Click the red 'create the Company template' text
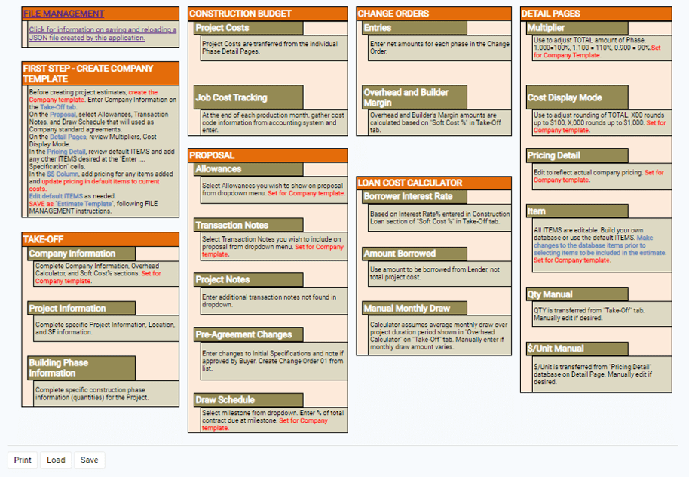The height and width of the screenshot is (477, 689). (x=93, y=96)
